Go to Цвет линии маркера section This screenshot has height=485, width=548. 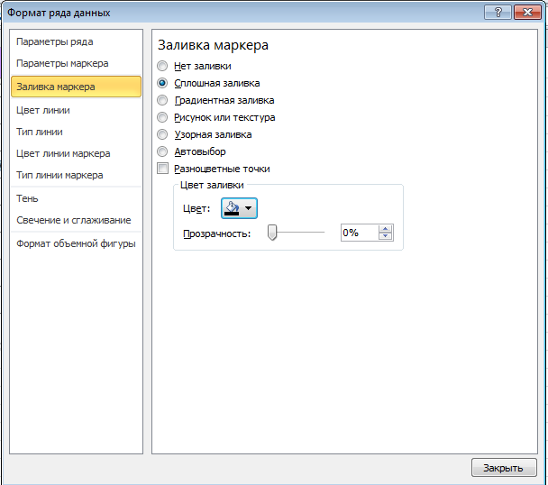click(63, 153)
